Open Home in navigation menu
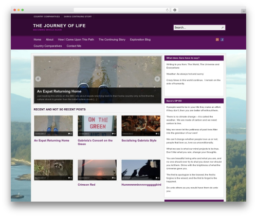Viewport: 257px width, 217px height. pyautogui.click(x=38, y=40)
